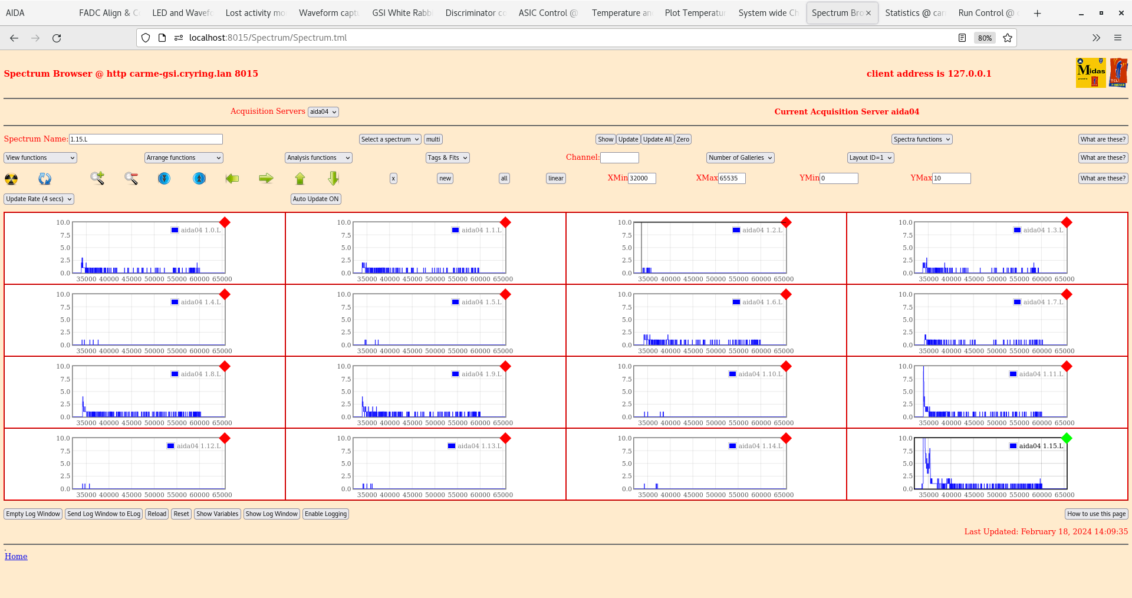The width and height of the screenshot is (1132, 598).
Task: Click the zoom out magnifier icon
Action: click(x=131, y=178)
